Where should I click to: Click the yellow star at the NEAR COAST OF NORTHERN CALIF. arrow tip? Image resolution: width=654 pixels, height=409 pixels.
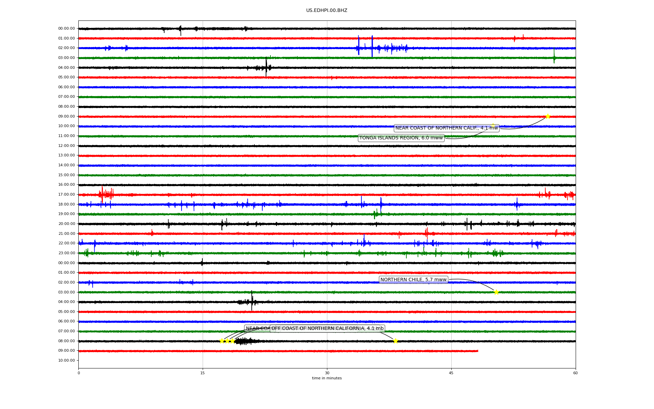(548, 116)
